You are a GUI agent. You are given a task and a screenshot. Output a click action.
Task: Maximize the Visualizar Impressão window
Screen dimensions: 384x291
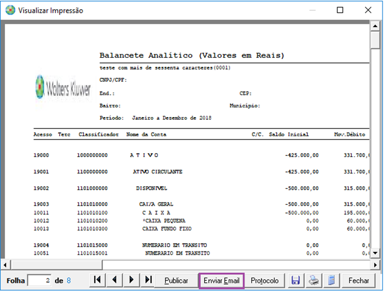[x=340, y=10]
